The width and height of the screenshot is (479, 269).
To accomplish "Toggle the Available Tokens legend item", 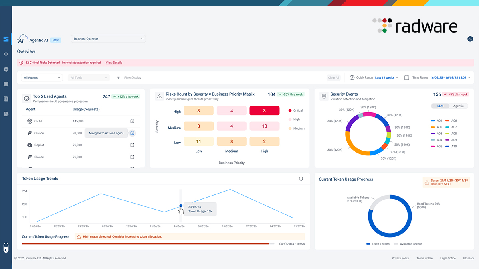I will click(x=408, y=244).
